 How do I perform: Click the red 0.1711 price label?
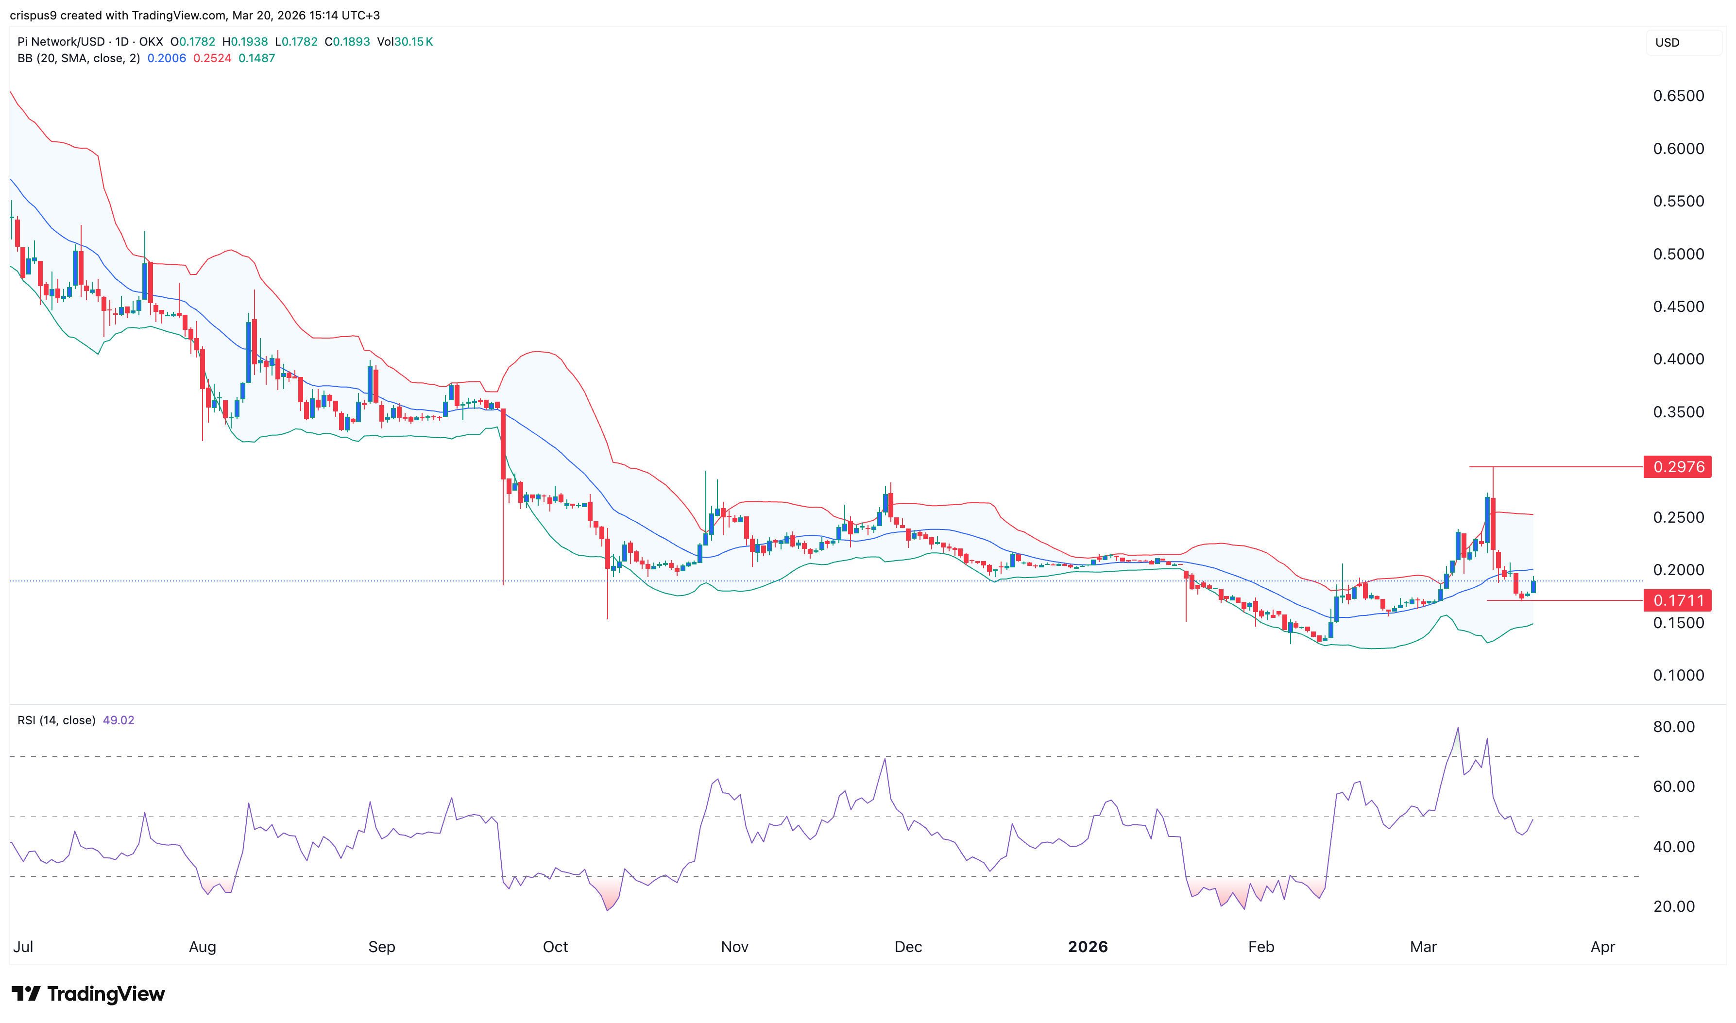pyautogui.click(x=1677, y=600)
